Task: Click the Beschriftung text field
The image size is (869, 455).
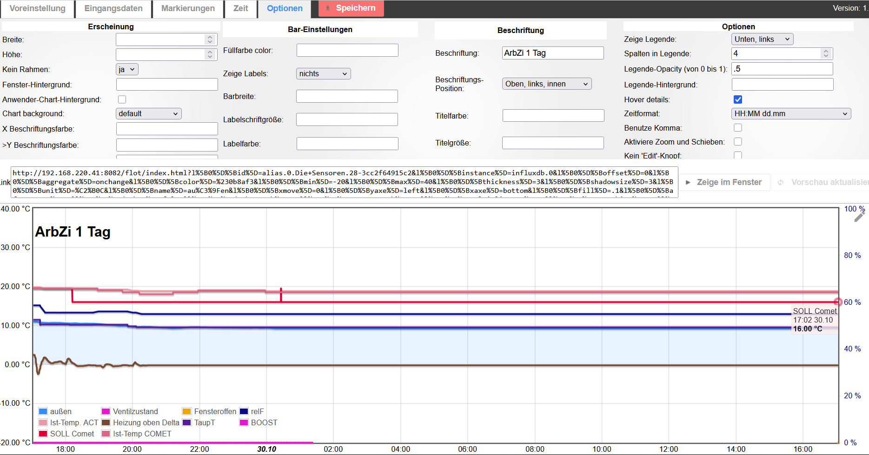Action: pyautogui.click(x=553, y=53)
